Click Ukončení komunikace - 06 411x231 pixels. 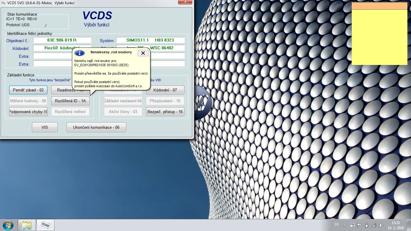(x=96, y=127)
